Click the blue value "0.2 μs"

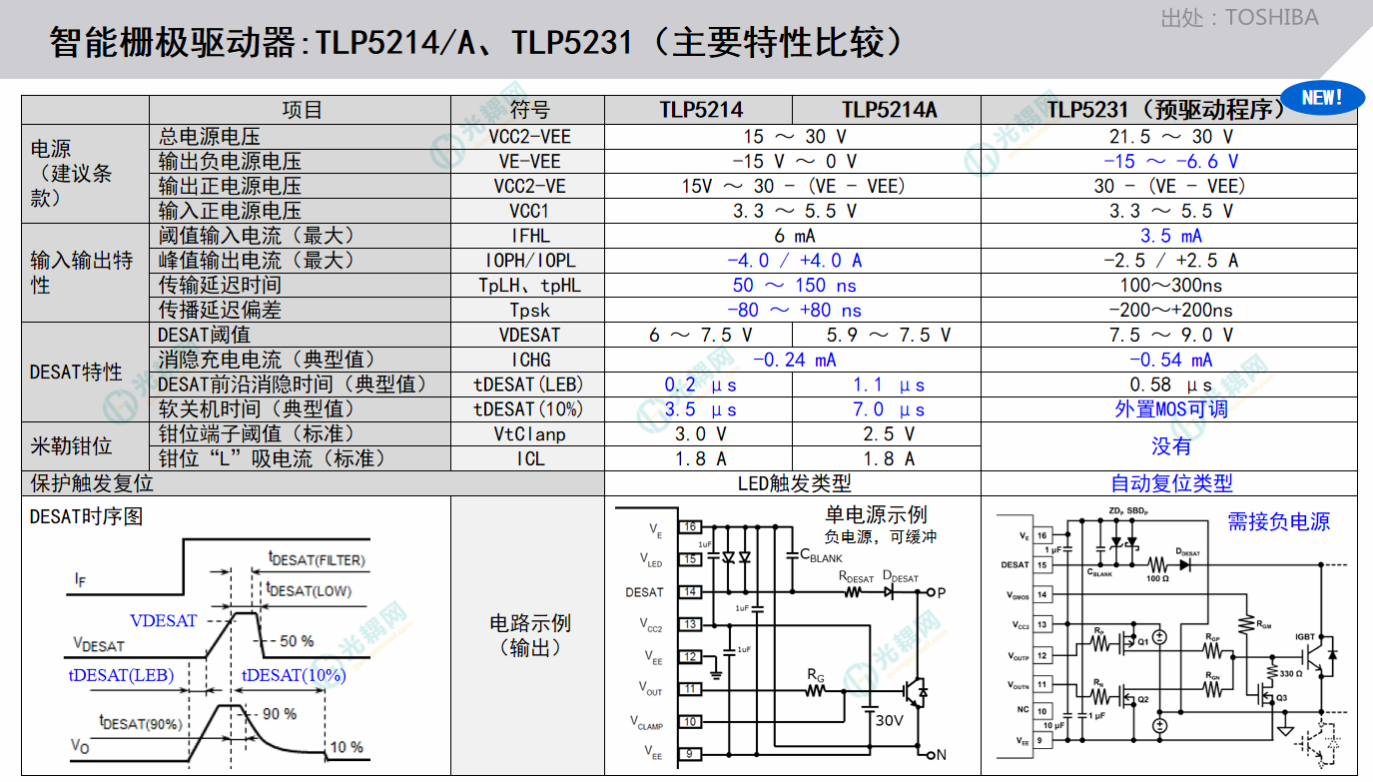tap(700, 385)
